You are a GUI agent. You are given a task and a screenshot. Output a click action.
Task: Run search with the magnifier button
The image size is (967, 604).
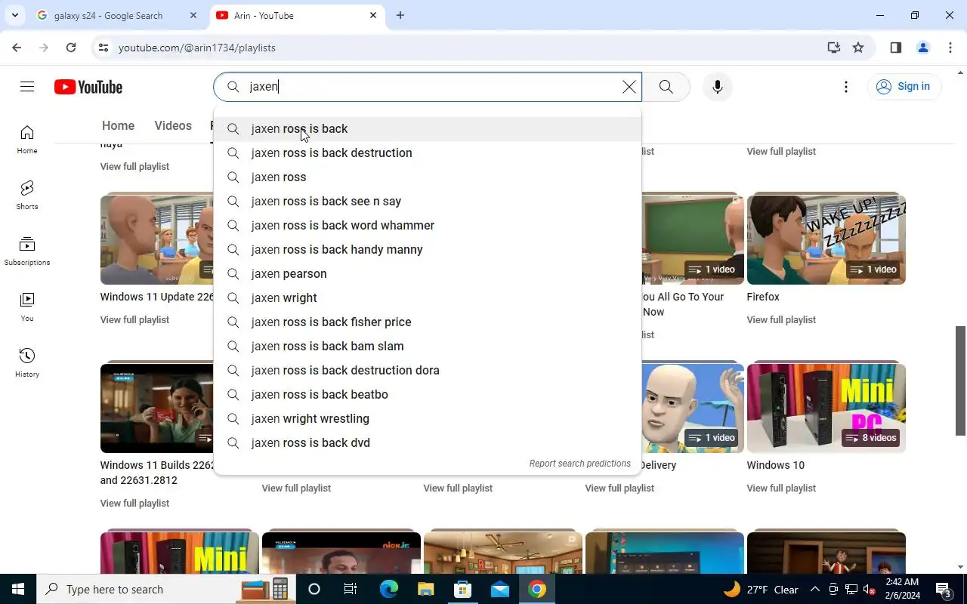666,87
